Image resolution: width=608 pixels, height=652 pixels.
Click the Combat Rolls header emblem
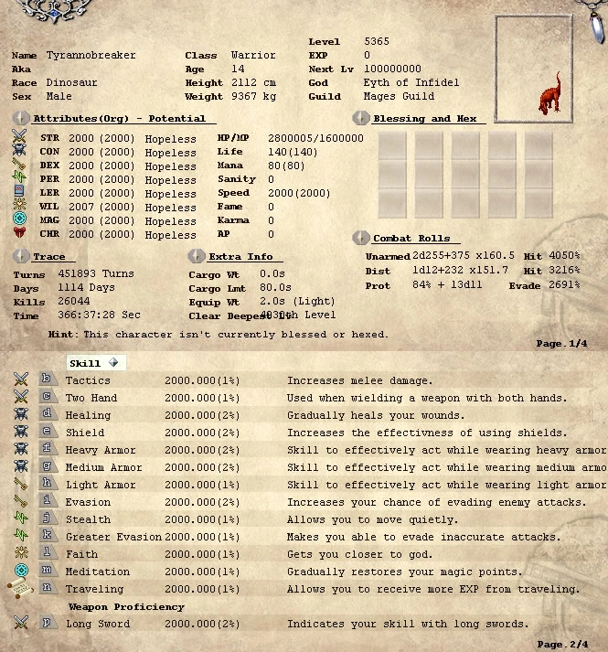coord(361,238)
